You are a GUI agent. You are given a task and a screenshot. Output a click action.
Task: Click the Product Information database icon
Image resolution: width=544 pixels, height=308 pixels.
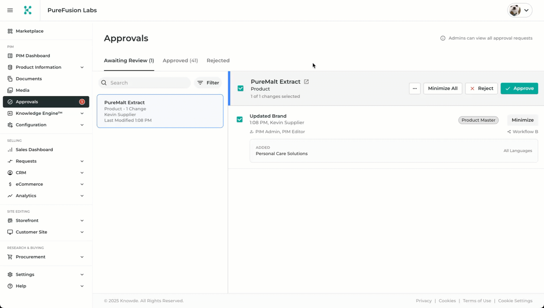(x=10, y=67)
